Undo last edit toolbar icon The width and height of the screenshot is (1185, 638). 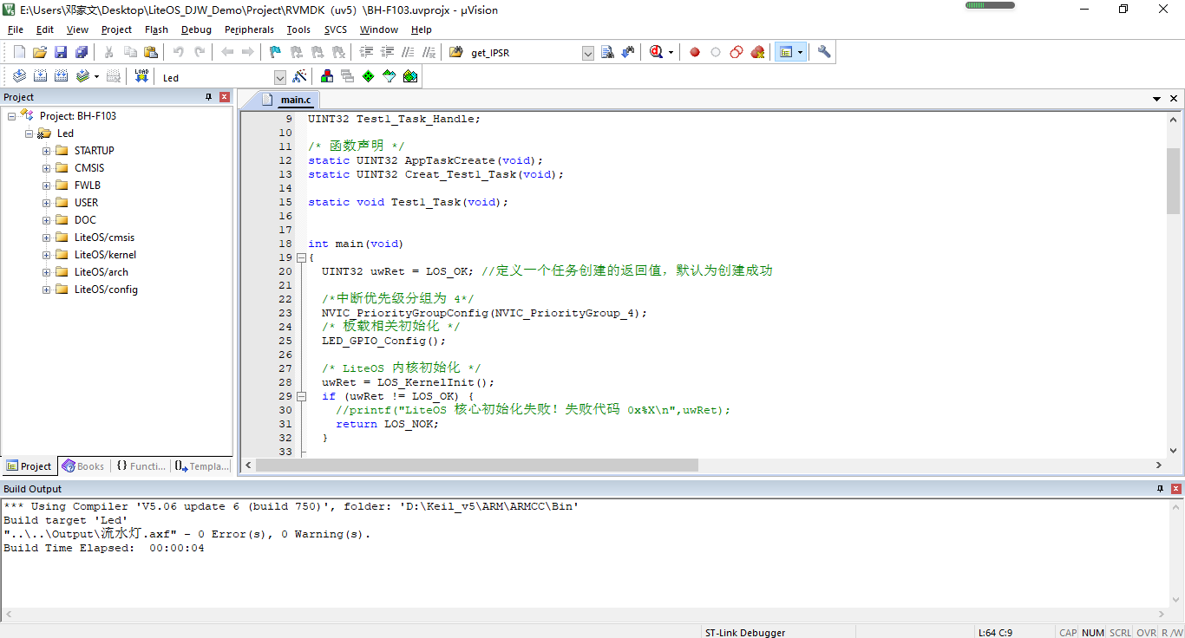tap(179, 52)
